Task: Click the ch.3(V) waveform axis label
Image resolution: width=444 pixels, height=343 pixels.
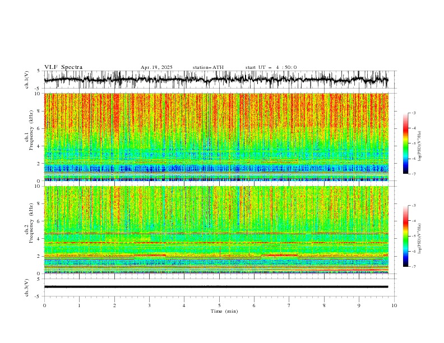Action: (27, 288)
